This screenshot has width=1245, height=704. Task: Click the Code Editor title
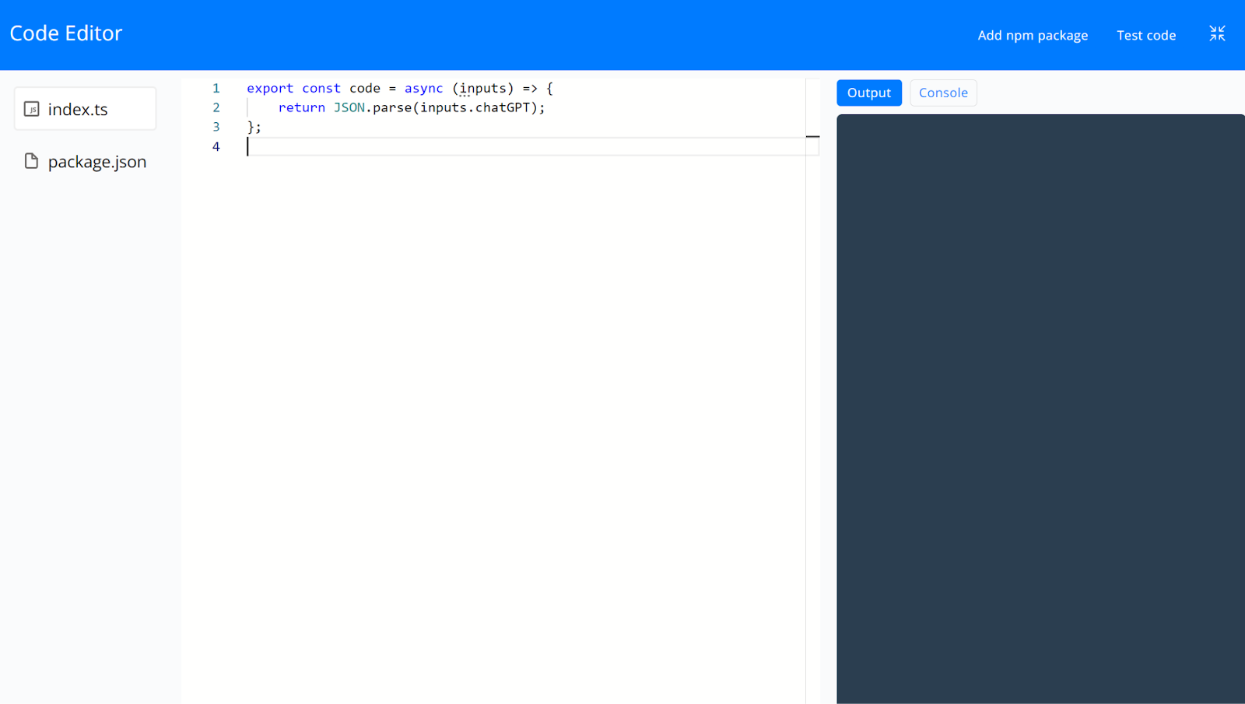click(66, 33)
